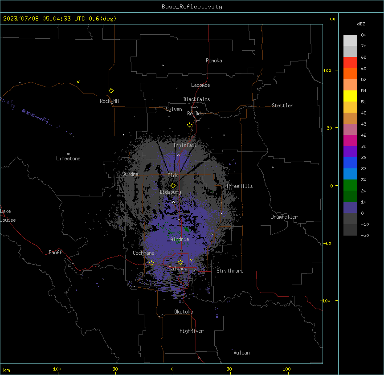Click the dBZ legend heading
Viewport: 384px width, 375px height.
[x=361, y=24]
